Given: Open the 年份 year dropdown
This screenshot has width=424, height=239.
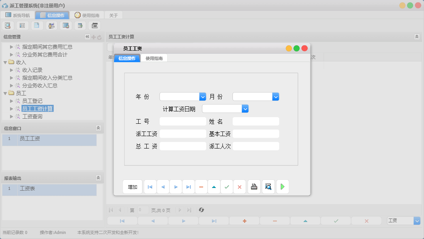Looking at the screenshot, I should pyautogui.click(x=202, y=97).
